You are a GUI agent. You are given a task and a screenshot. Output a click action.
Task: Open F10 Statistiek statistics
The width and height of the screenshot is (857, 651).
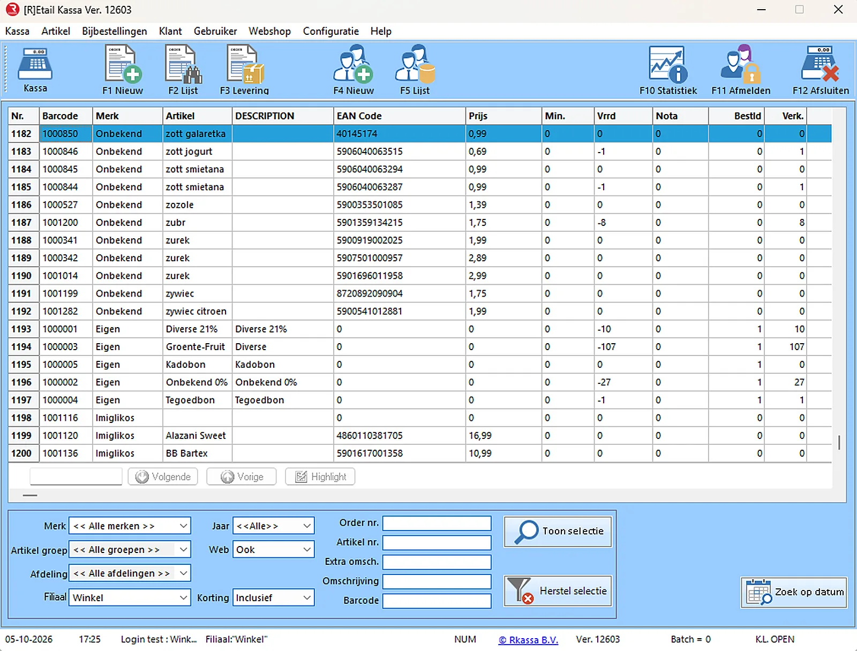[x=668, y=70]
